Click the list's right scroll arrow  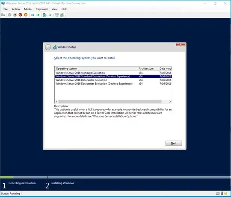click(x=170, y=102)
